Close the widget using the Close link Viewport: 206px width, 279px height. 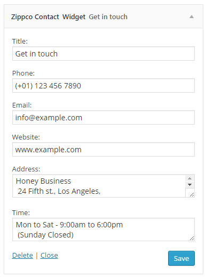coord(49,256)
